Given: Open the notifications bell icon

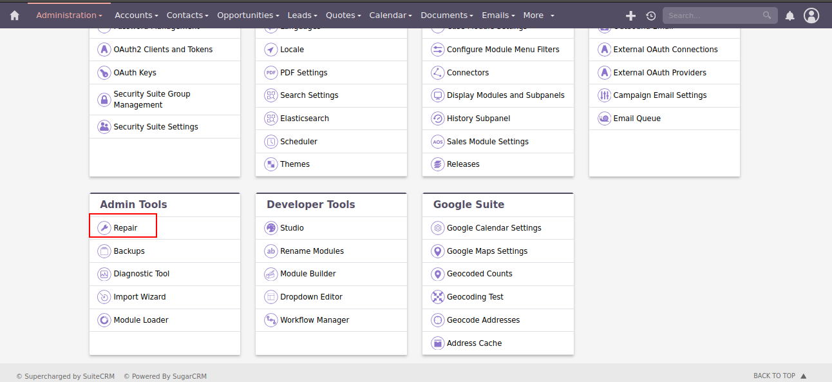Looking at the screenshot, I should pyautogui.click(x=789, y=15).
